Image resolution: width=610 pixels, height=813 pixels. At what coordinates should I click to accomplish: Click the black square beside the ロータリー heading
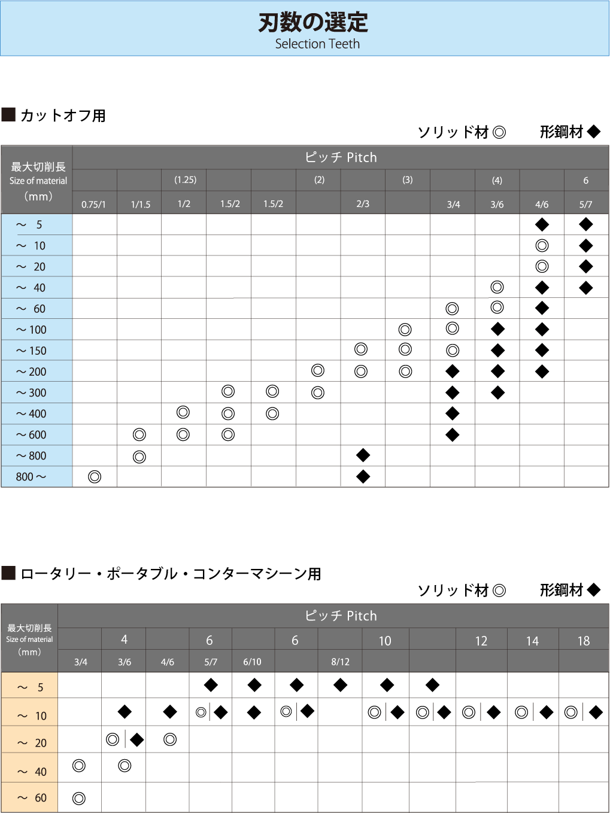point(8,573)
